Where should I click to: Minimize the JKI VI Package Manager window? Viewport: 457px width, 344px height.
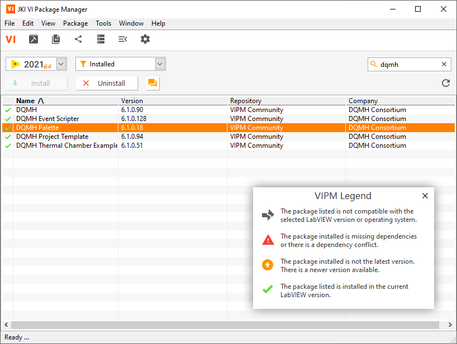(x=393, y=9)
